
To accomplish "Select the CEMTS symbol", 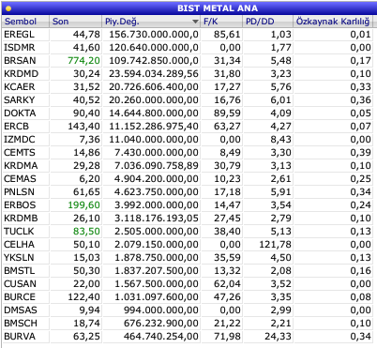I will pyautogui.click(x=20, y=153).
